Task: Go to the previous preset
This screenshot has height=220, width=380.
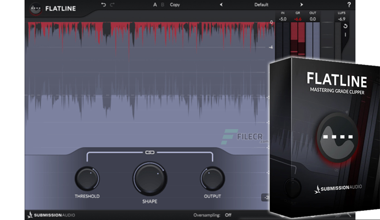Action: tap(221, 5)
